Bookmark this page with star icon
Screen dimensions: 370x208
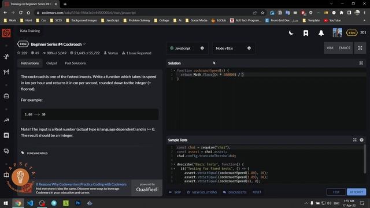262,13
